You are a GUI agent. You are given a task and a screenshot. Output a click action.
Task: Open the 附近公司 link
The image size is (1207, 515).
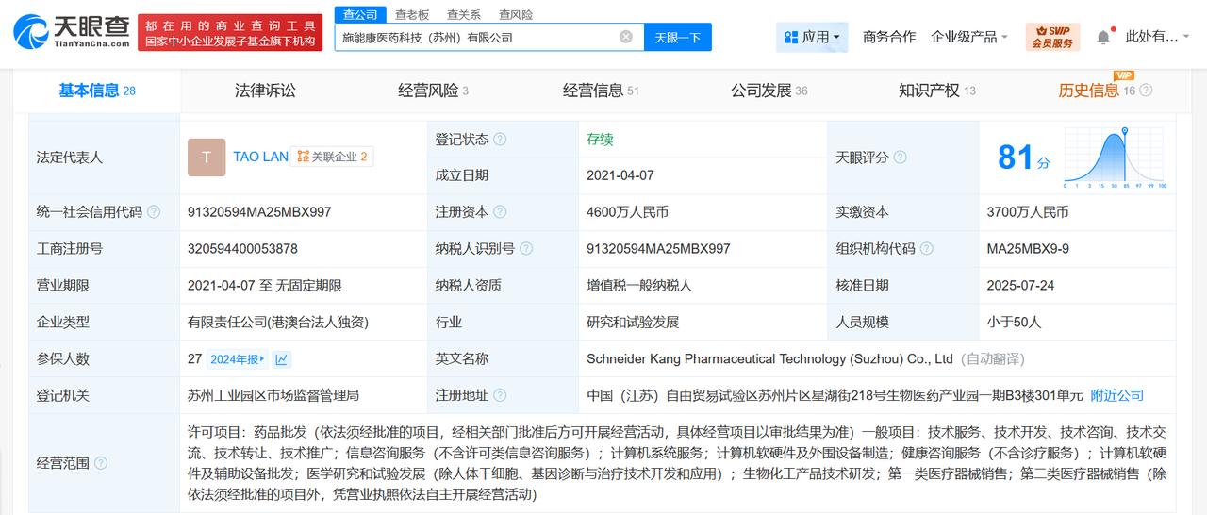pyautogui.click(x=1117, y=395)
